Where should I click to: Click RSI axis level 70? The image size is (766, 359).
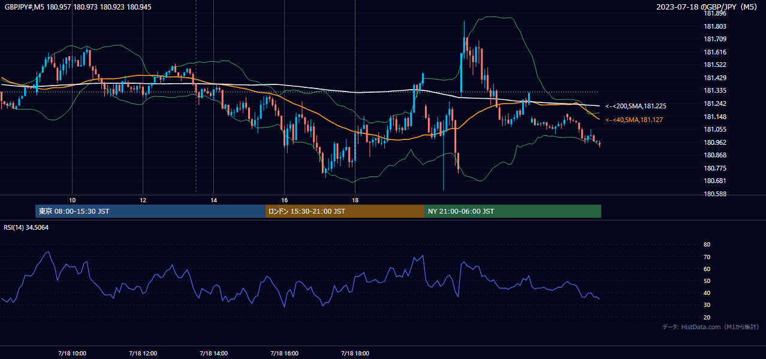tap(707, 257)
